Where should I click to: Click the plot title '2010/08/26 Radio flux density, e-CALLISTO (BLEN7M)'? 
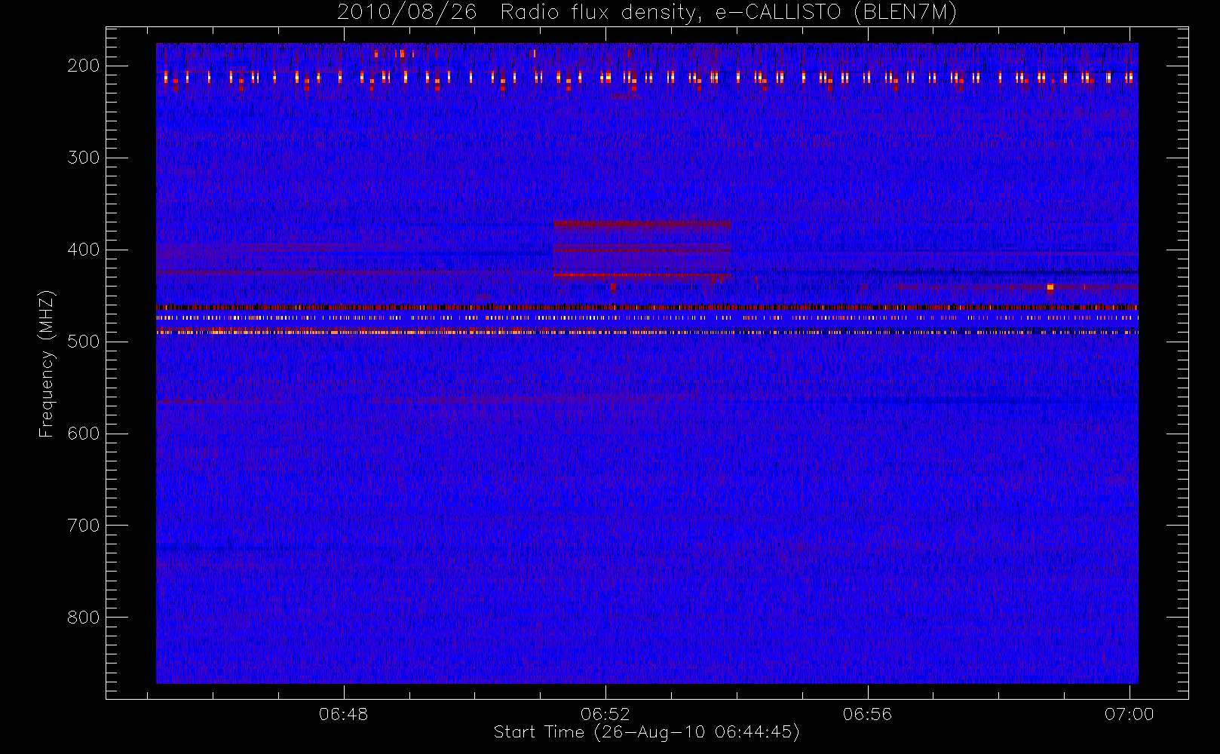coord(647,13)
